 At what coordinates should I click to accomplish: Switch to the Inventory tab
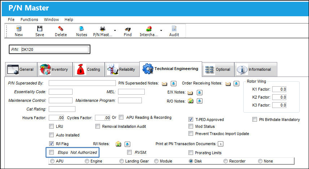point(55,69)
